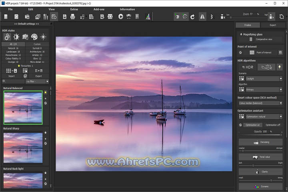The width and height of the screenshot is (288, 192).
Task: Click the lightbulb icon beside ultra HDR
Action: tap(279, 67)
